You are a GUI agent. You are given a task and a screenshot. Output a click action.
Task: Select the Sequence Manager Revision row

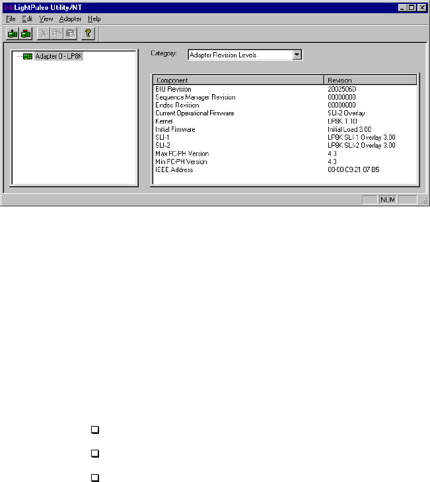pos(285,97)
